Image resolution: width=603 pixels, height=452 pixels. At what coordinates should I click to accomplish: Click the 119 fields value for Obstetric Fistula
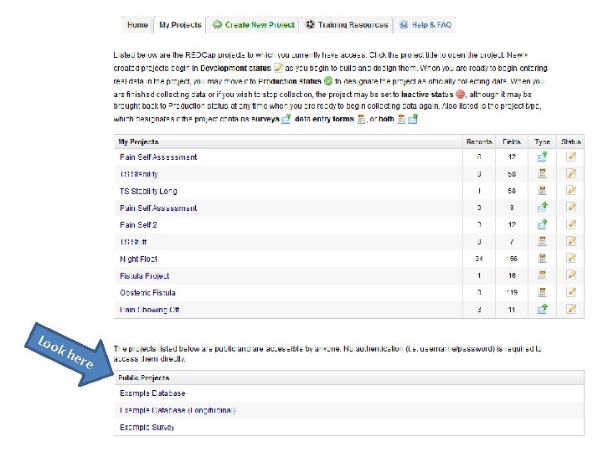click(x=512, y=292)
